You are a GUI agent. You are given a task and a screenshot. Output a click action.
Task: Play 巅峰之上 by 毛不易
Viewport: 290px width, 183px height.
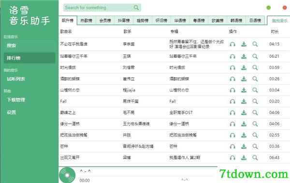232,113
